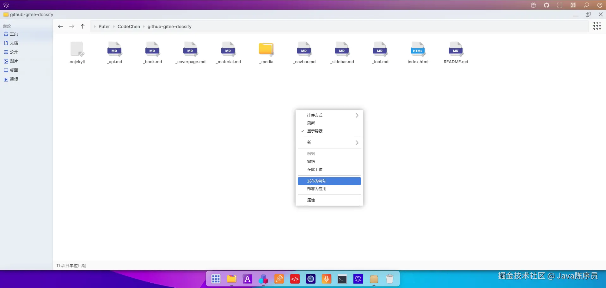Toggle 显示隐藏 show hidden files
This screenshot has width=606, height=288.
point(329,131)
